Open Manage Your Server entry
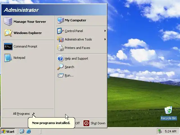 [28, 22]
